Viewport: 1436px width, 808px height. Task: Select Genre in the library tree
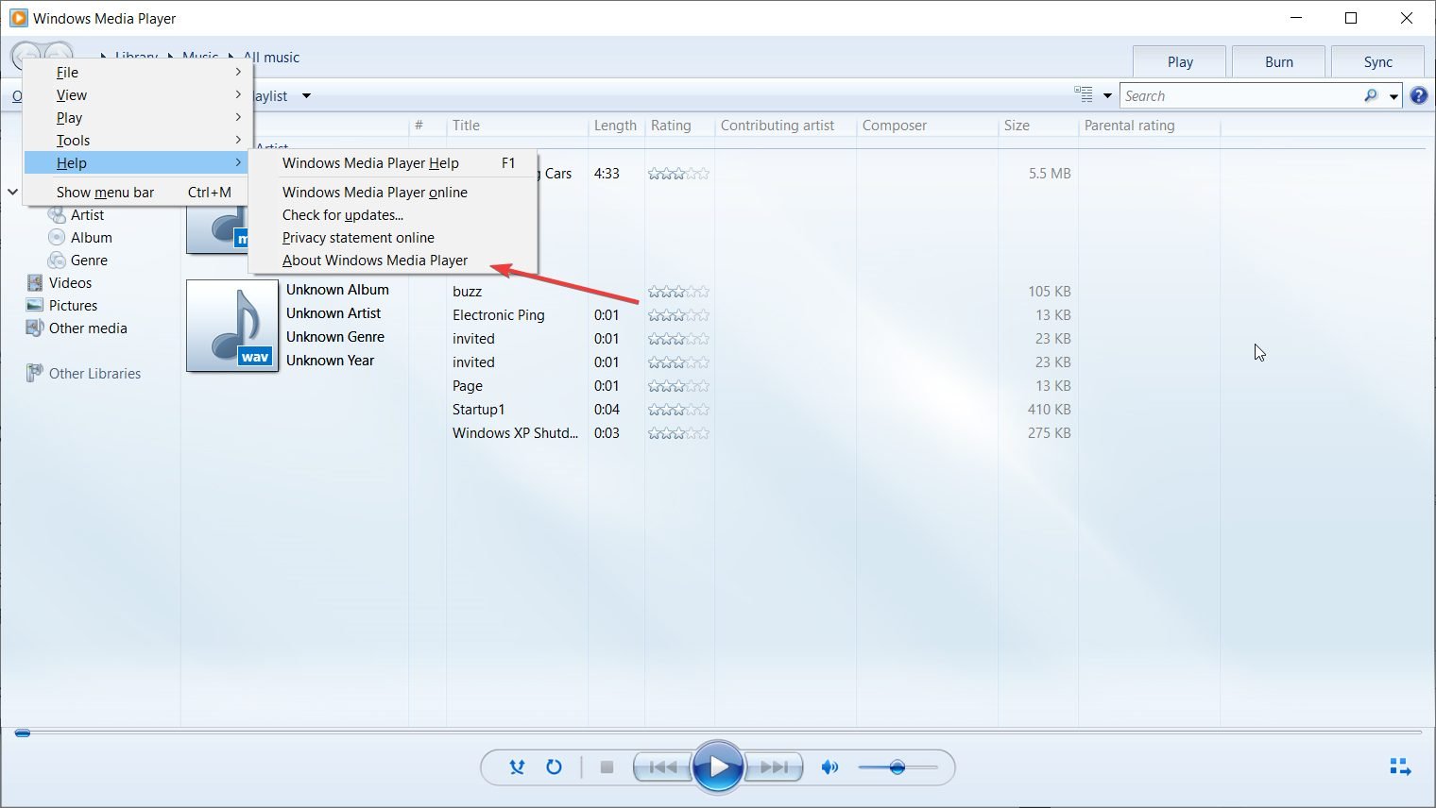(89, 261)
